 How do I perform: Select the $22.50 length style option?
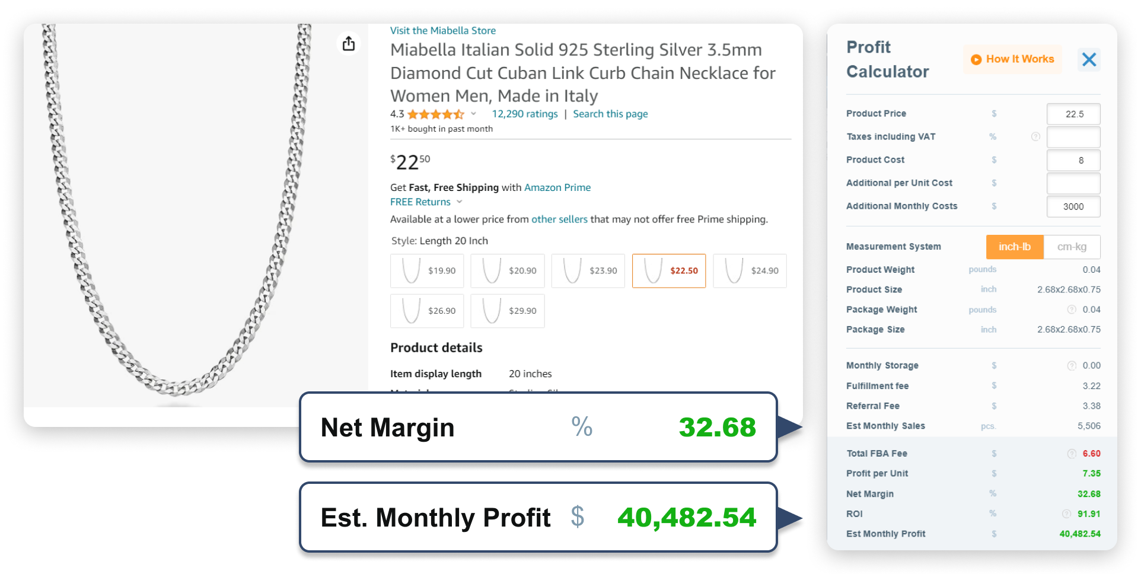(668, 270)
